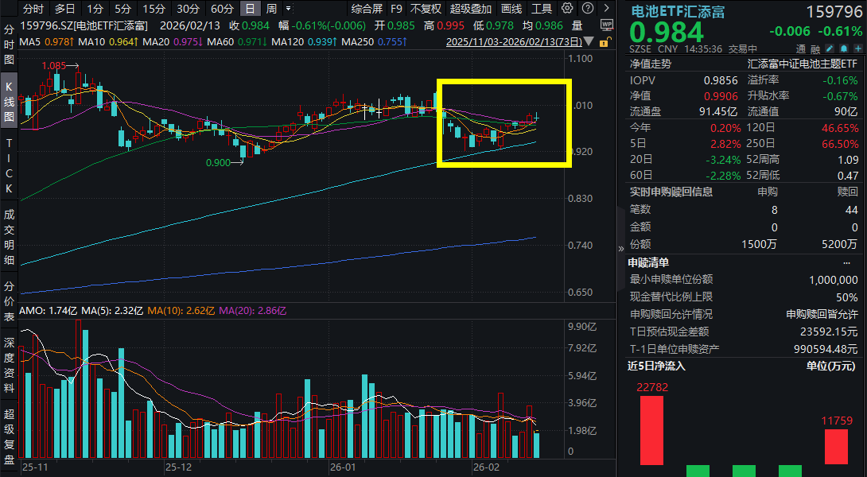Open the date range dropdown next to 73日

tap(589, 41)
